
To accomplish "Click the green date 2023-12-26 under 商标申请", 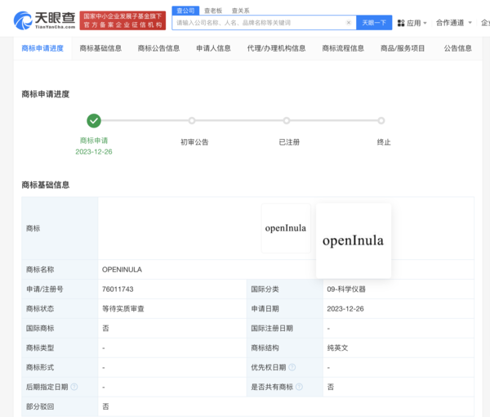I will [x=94, y=152].
